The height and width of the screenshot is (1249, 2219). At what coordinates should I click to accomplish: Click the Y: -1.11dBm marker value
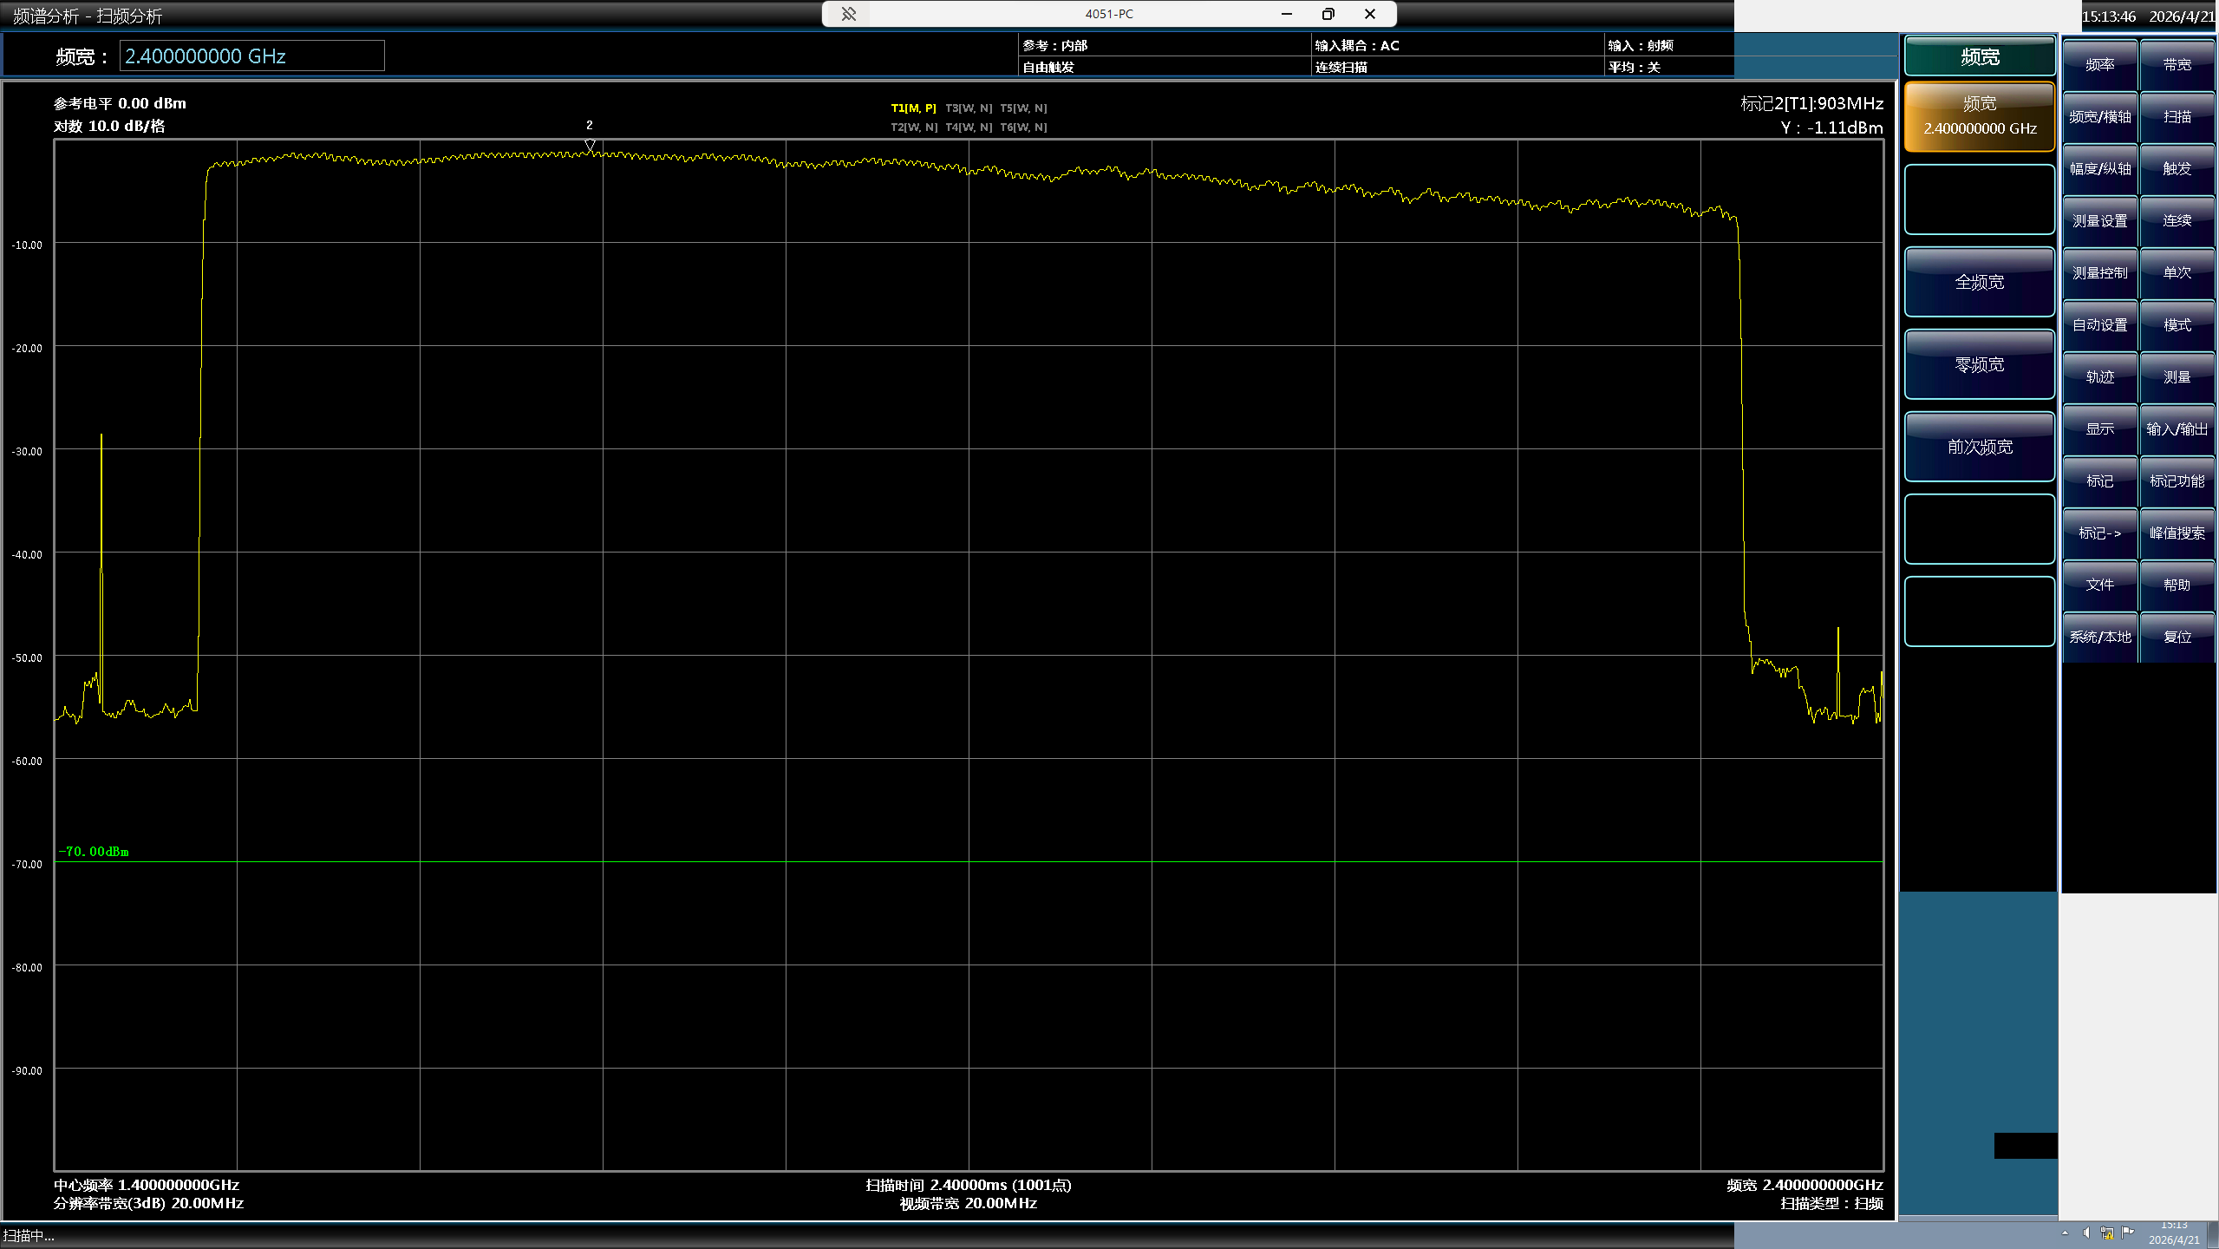coord(1831,128)
